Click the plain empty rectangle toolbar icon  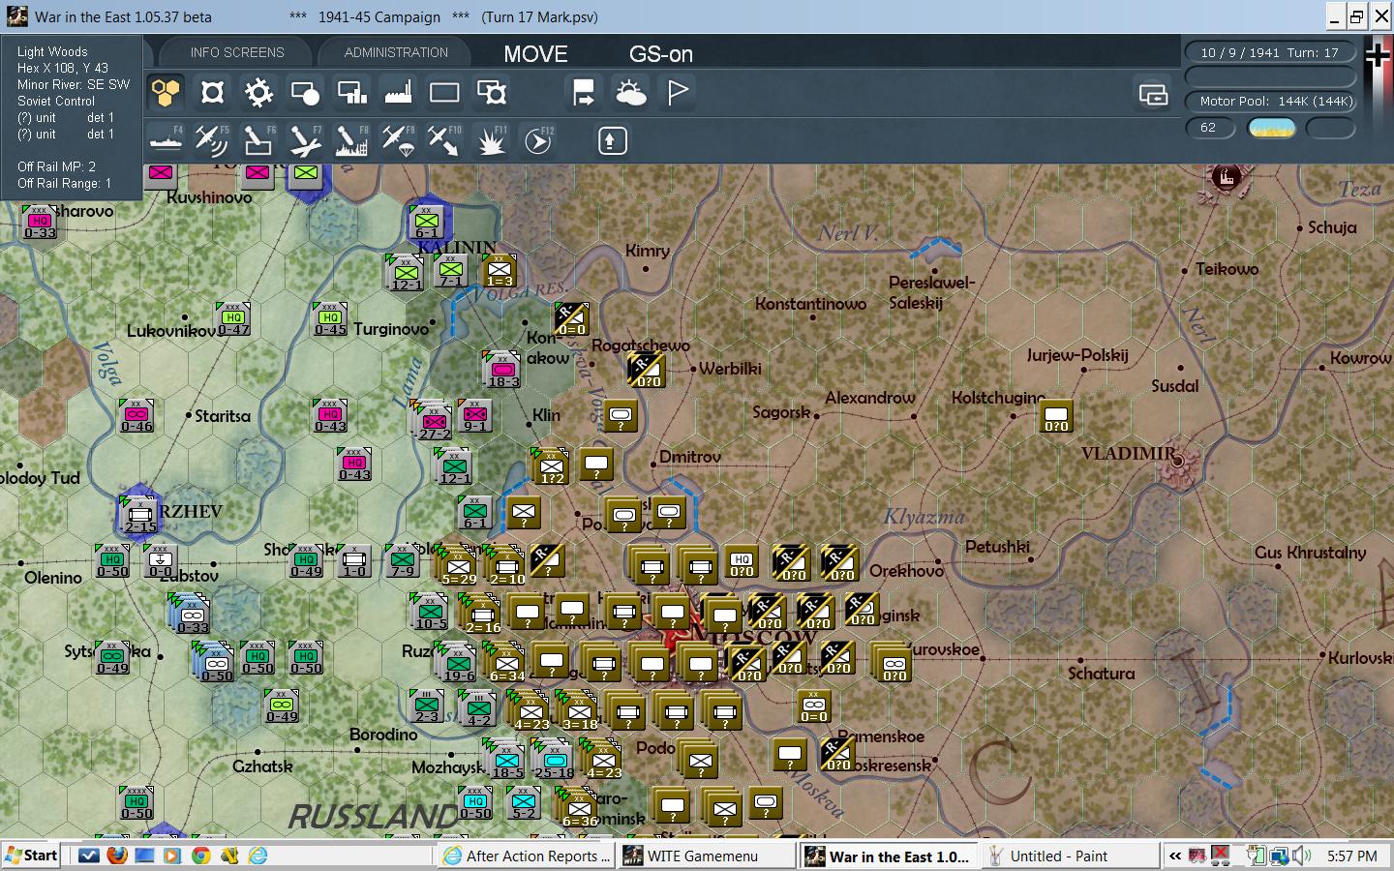point(444,93)
